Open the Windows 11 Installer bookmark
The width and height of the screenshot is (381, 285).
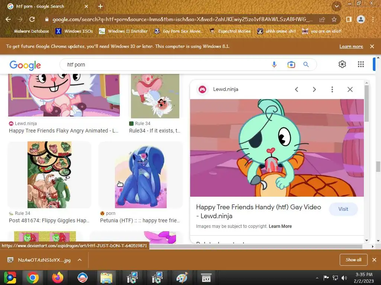pyautogui.click(x=124, y=31)
